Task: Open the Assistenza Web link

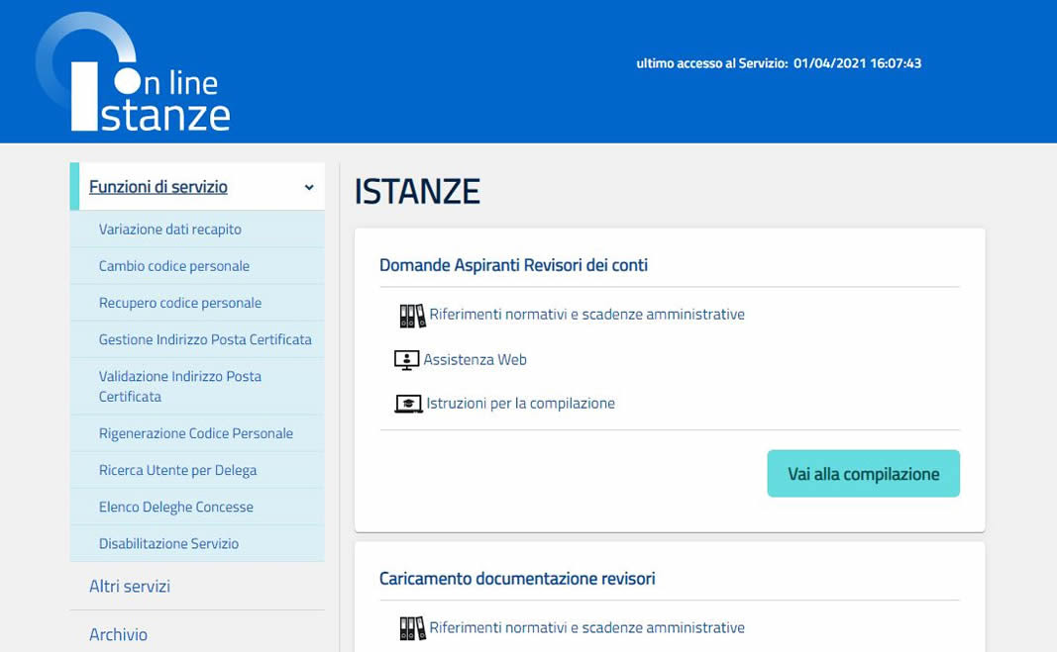Action: 475,360
